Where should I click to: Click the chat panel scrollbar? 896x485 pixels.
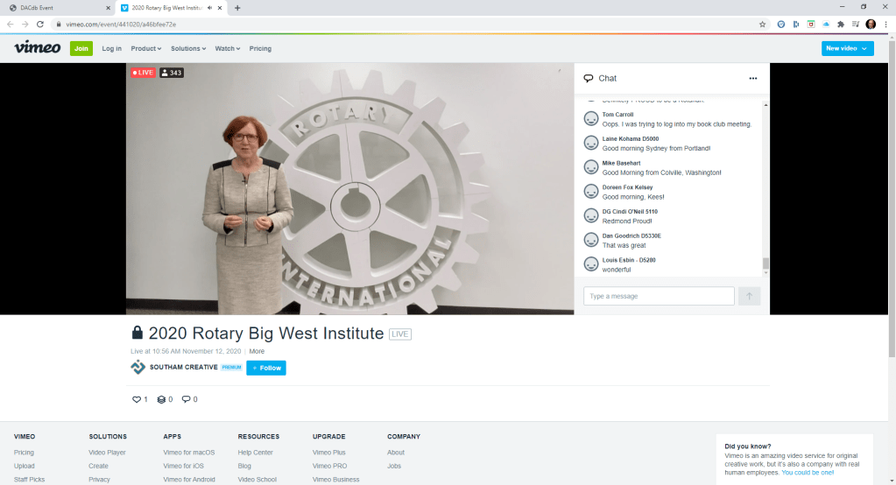[x=765, y=263]
